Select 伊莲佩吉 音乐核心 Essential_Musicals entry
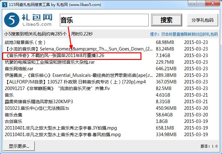Screen dimensions: 222x154 [x=78, y=75]
